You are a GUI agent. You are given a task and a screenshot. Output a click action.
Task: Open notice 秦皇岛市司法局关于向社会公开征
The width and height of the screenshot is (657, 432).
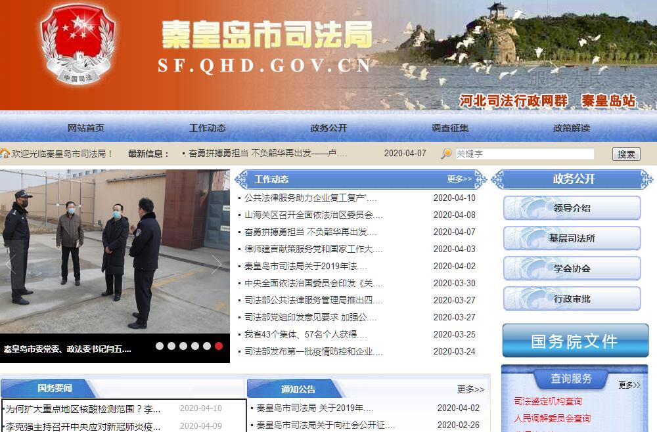tap(326, 425)
